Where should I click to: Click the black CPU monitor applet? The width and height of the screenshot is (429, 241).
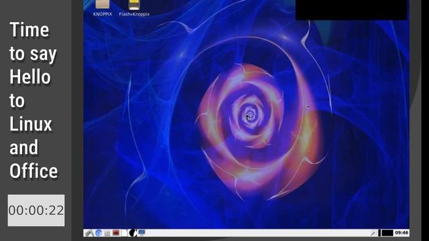[387, 233]
